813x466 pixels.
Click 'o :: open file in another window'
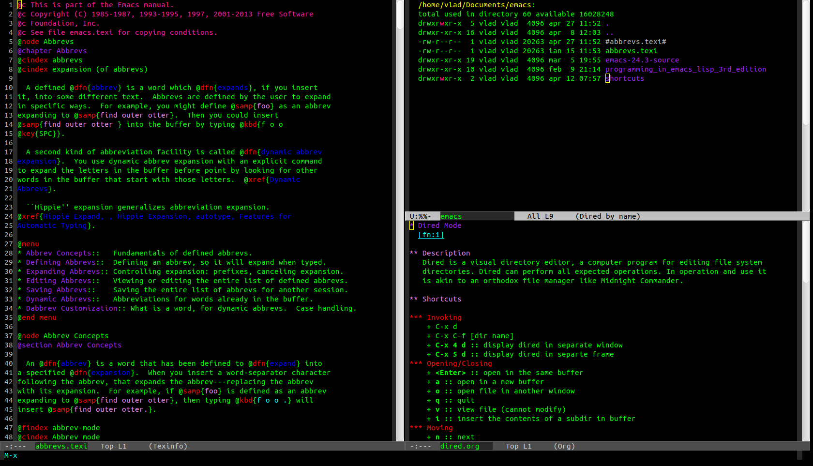click(501, 391)
